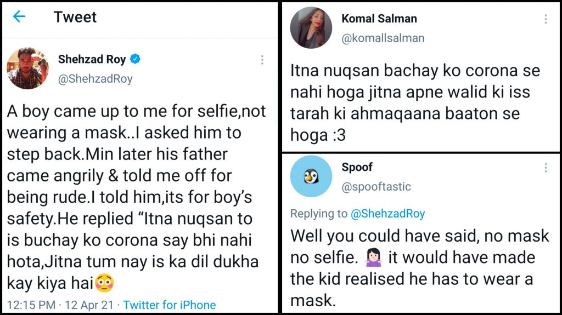Click the flushed face emoji in Shehzad's tweet

tap(104, 283)
